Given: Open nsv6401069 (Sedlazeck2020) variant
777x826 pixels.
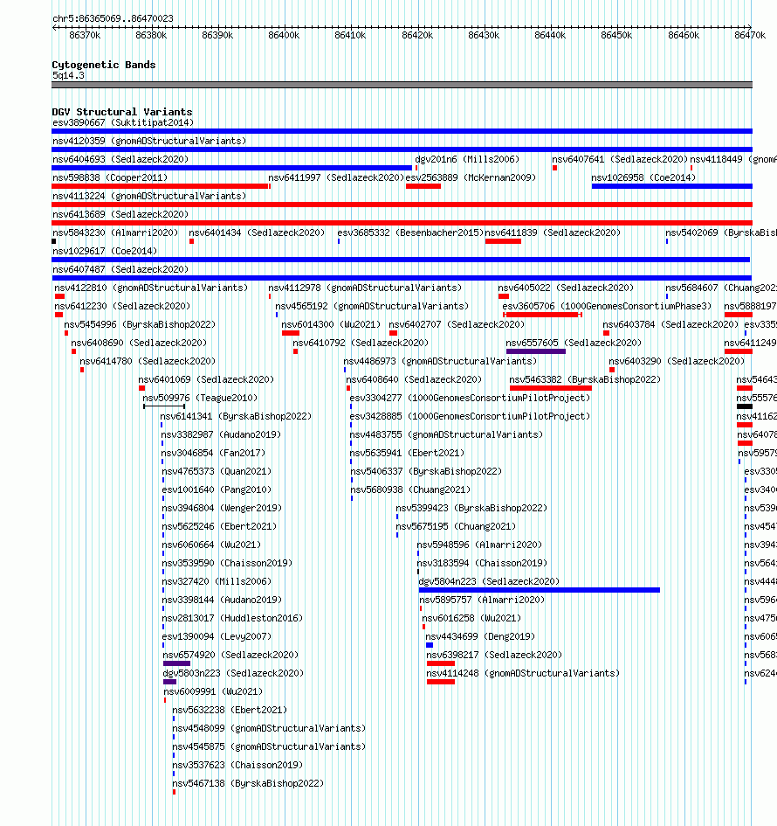Looking at the screenshot, I should click(206, 380).
